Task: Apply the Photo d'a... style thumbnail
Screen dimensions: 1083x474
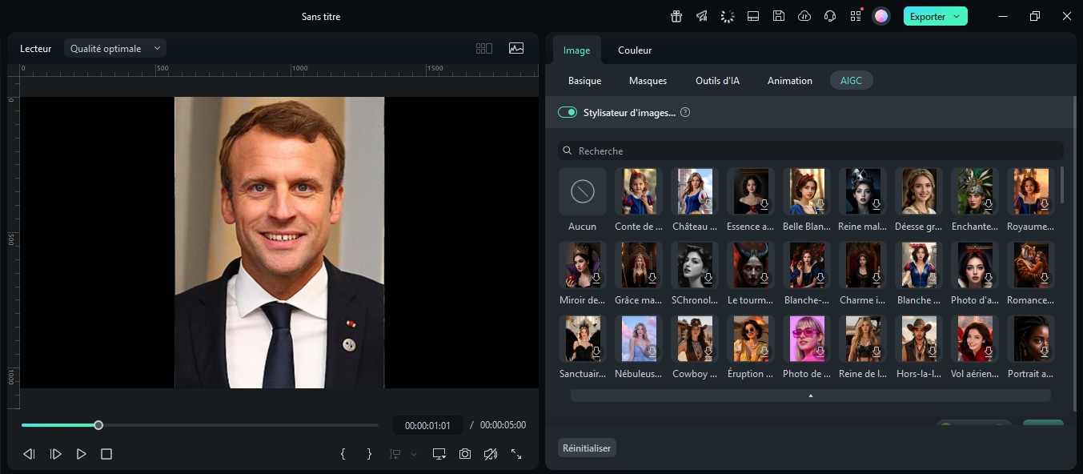Action: click(975, 265)
